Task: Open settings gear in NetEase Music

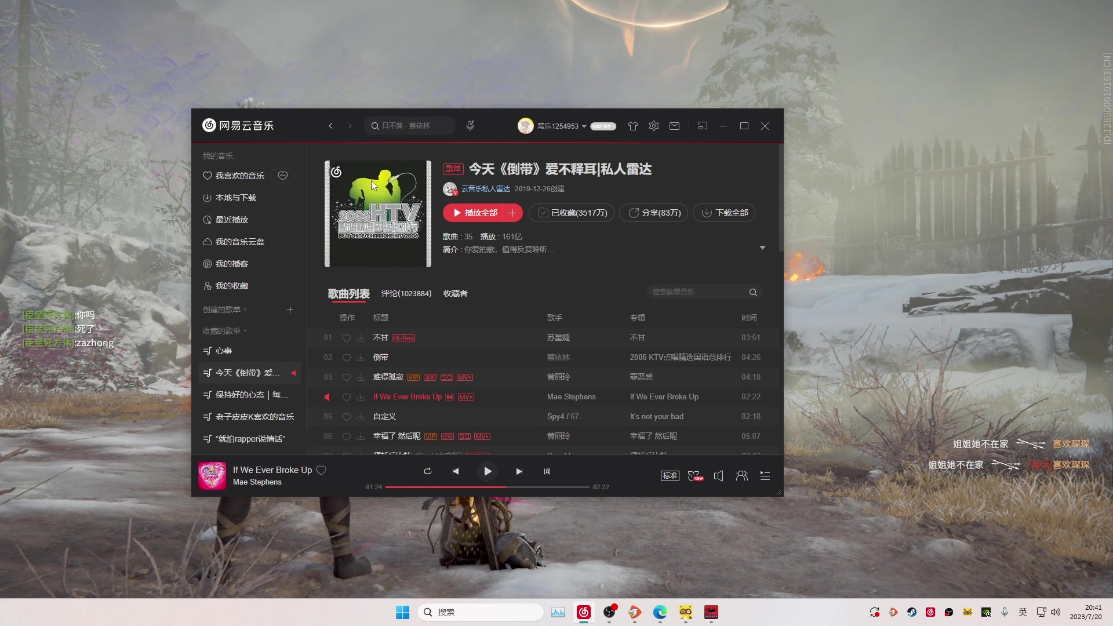Action: coord(654,126)
